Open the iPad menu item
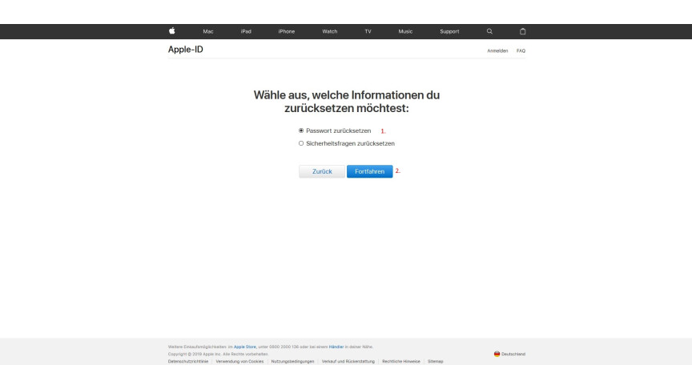 (246, 31)
